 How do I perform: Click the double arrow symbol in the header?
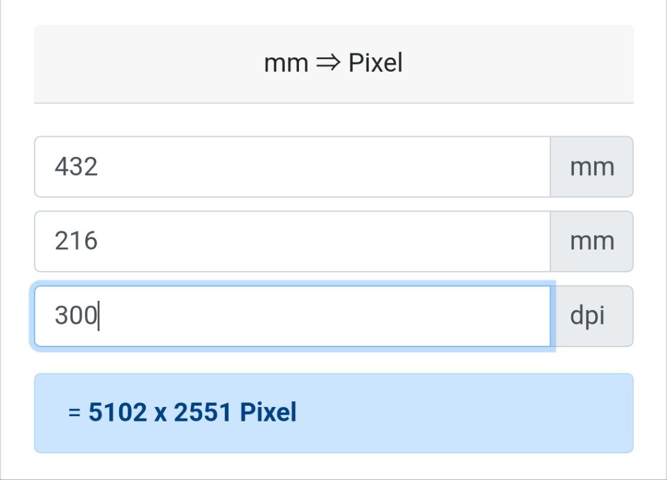(328, 63)
